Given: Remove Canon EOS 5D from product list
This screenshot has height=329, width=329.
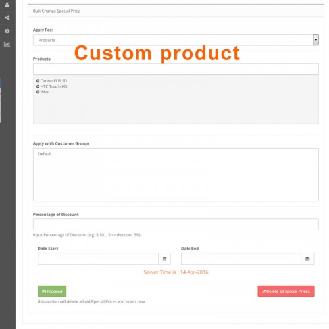Looking at the screenshot, I should pos(38,81).
